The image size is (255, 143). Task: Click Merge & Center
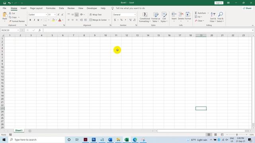(x=98, y=20)
